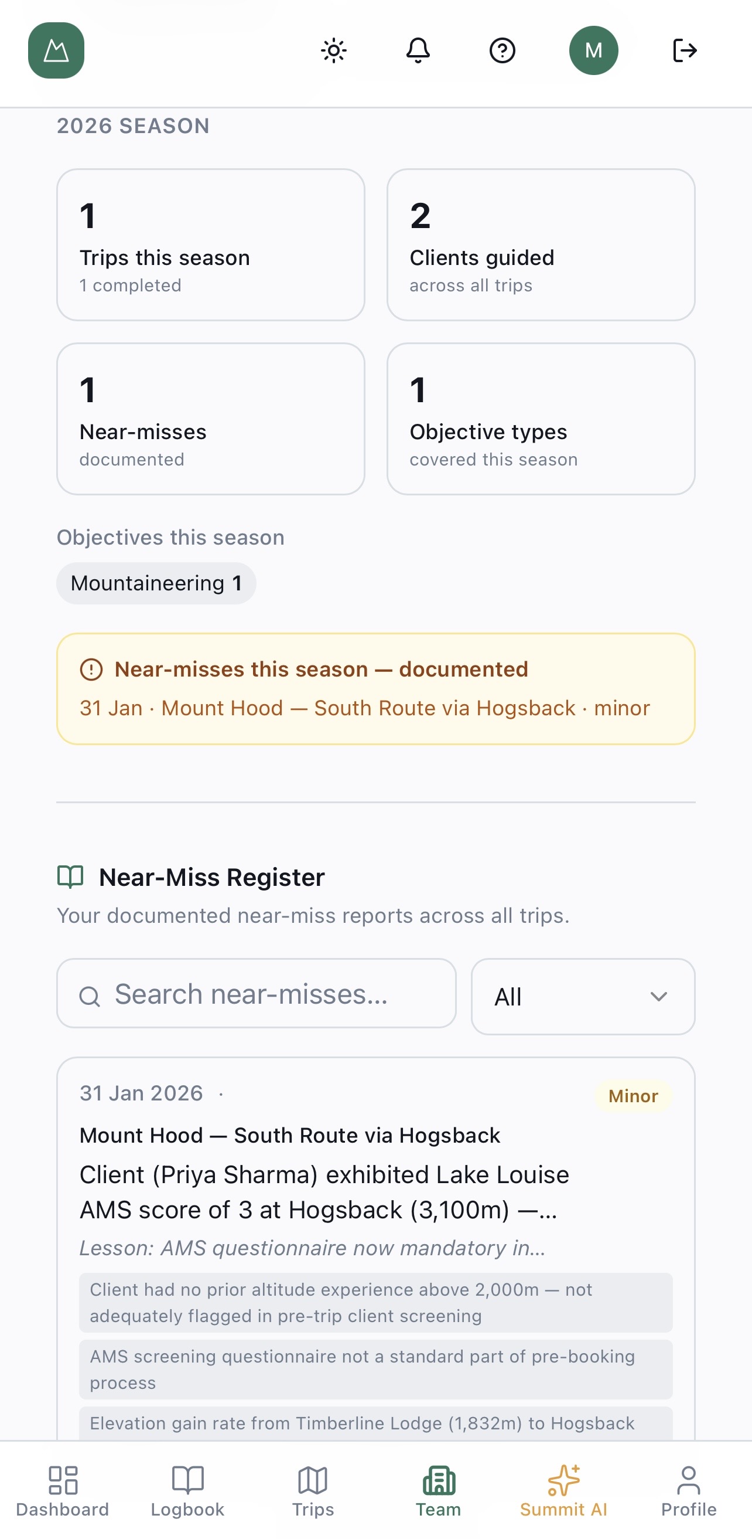Log out using the sign-out icon
The image size is (752, 1539).
(x=685, y=50)
